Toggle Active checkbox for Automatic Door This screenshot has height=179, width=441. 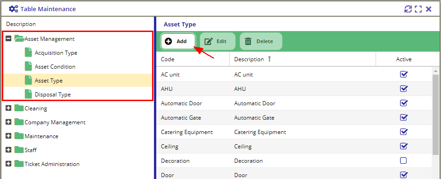(403, 103)
